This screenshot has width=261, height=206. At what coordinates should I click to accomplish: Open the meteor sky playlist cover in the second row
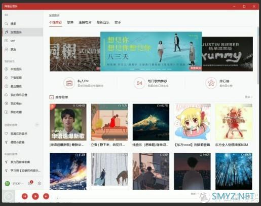pyautogui.click(x=68, y=171)
